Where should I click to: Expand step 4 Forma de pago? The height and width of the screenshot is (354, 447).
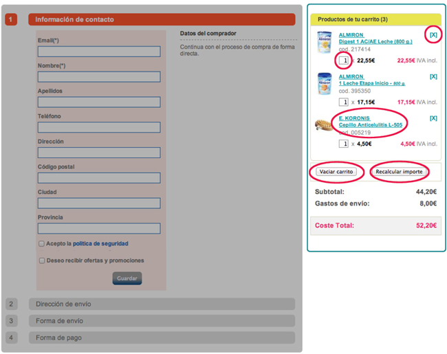pyautogui.click(x=161, y=338)
